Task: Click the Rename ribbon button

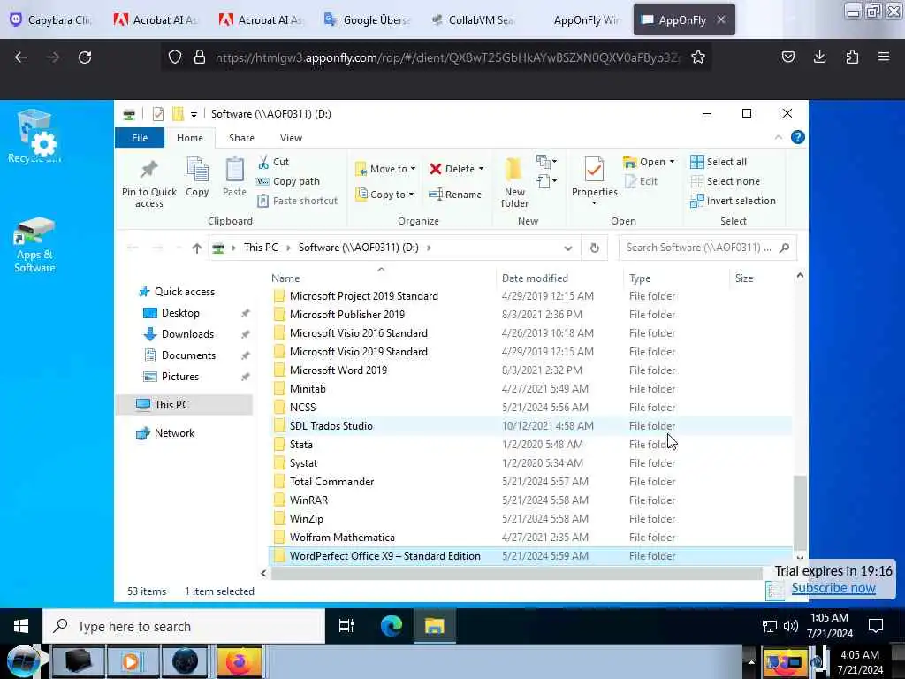Action: [x=455, y=195]
